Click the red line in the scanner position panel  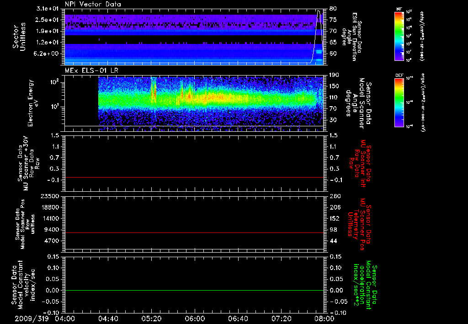pyautogui.click(x=194, y=233)
